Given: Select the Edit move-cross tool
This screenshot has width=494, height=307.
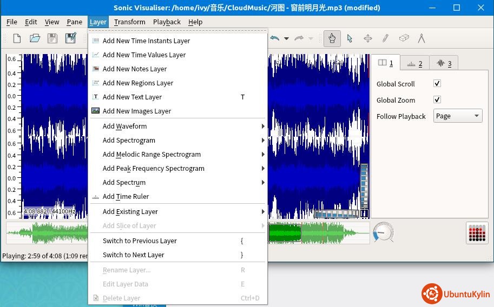Looking at the screenshot, I should point(368,38).
